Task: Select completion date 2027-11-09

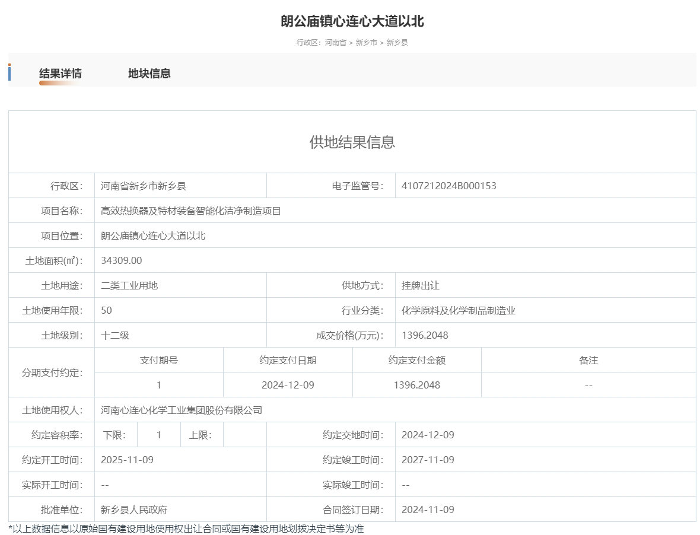Action: point(428,460)
